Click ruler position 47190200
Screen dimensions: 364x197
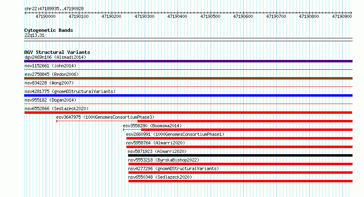point(111,16)
